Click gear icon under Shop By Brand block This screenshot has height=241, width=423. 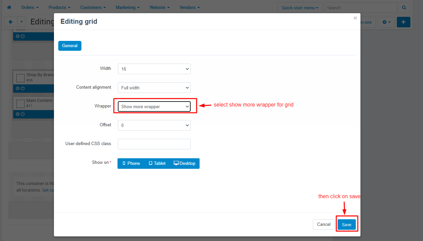pyautogui.click(x=18, y=88)
